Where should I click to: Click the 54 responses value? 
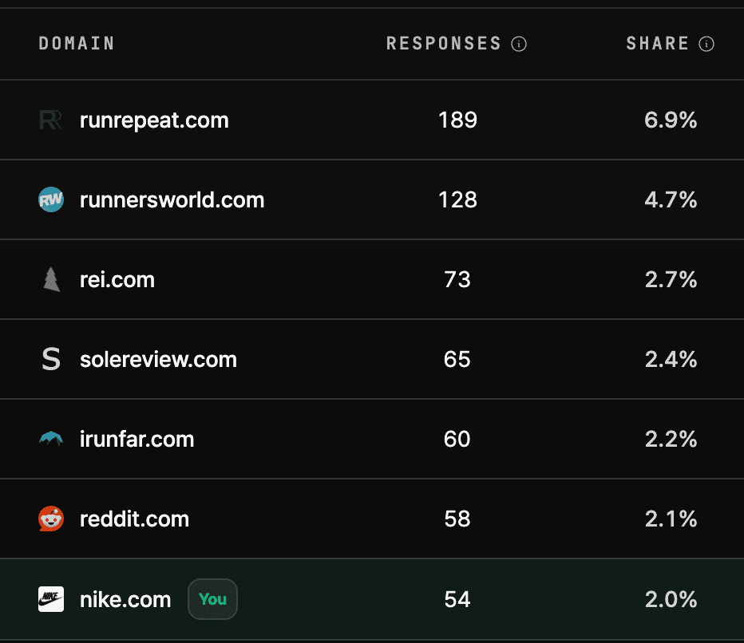457,599
